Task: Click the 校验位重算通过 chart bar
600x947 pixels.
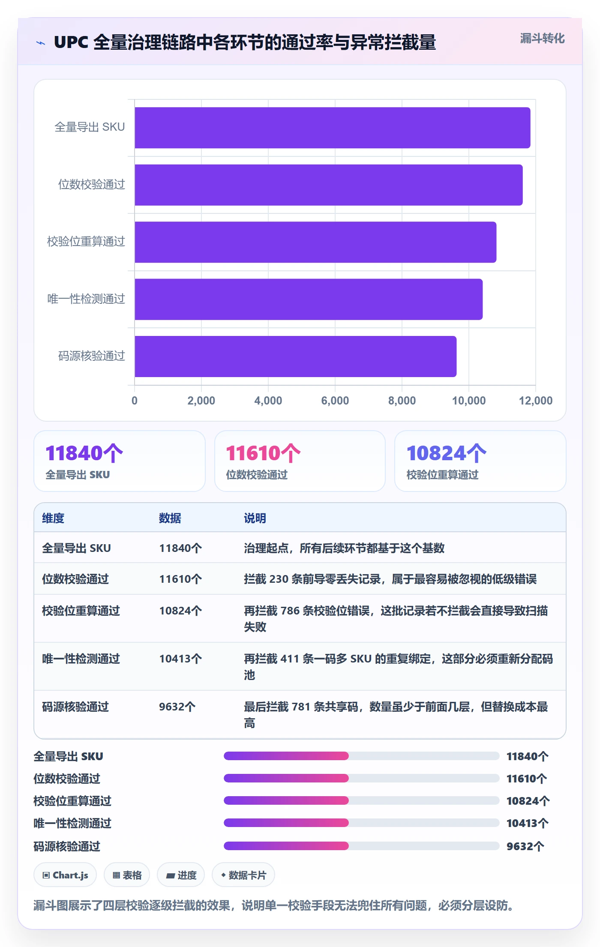Action: [315, 242]
